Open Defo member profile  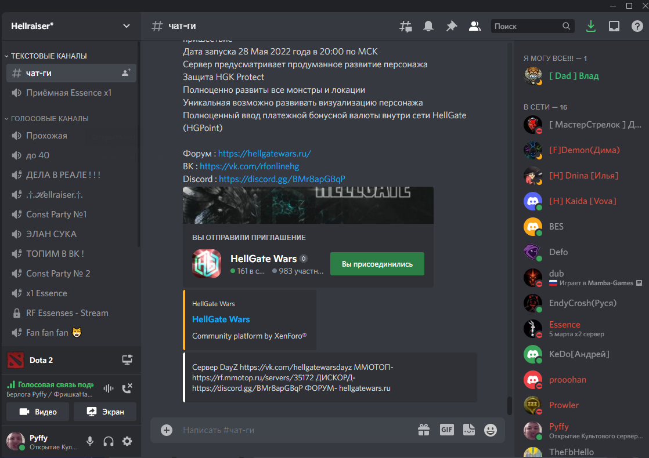582,252
